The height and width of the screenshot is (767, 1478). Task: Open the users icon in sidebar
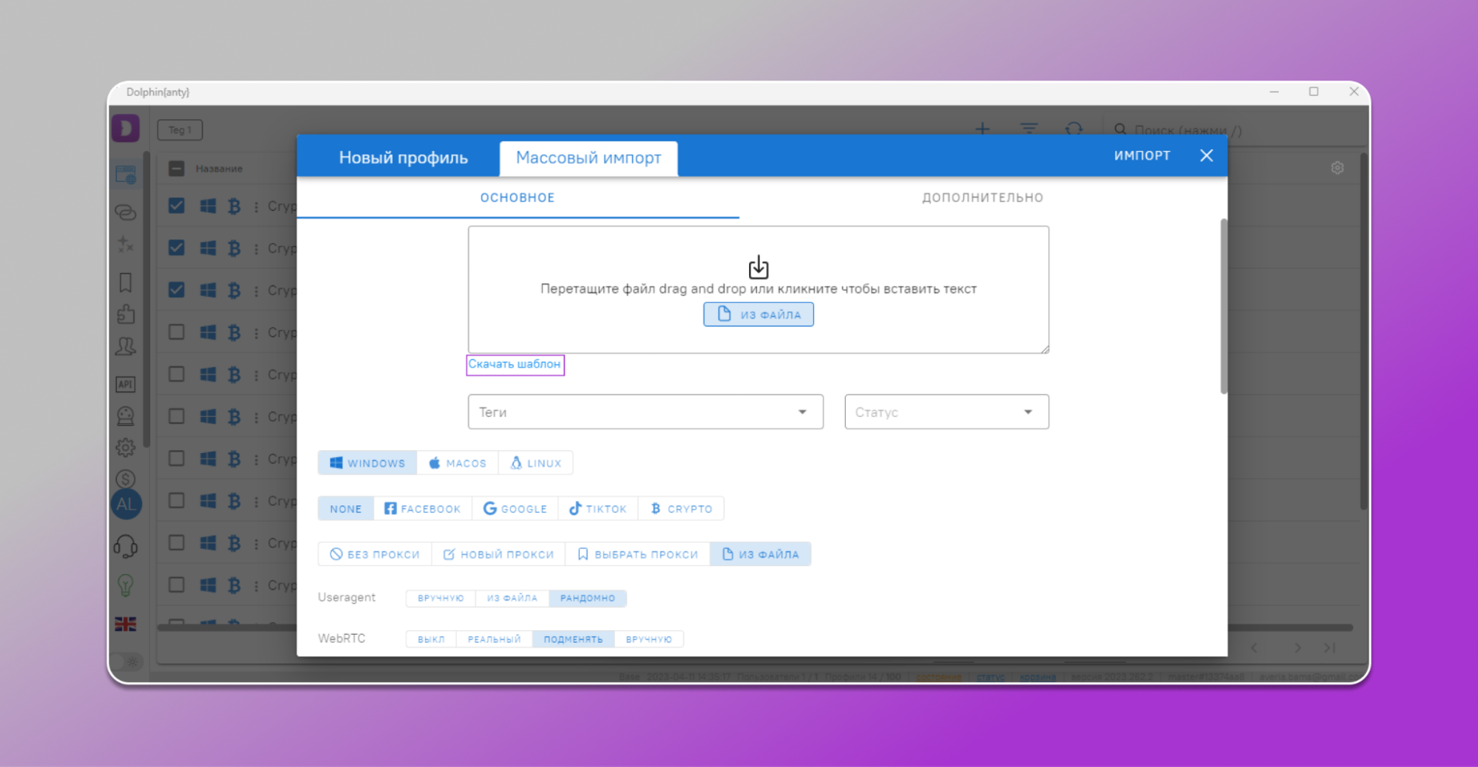tap(125, 346)
